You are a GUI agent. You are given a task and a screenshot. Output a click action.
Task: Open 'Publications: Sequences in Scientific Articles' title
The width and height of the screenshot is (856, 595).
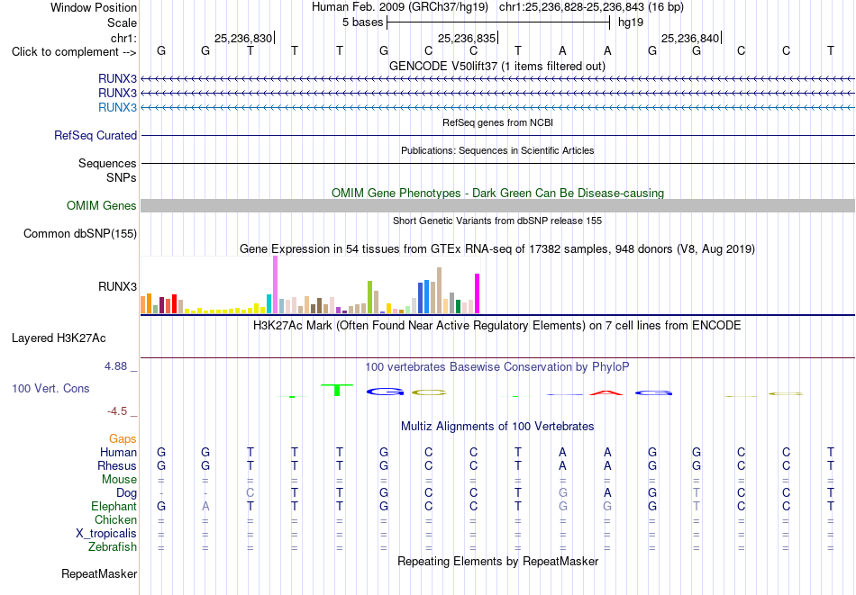pos(497,150)
